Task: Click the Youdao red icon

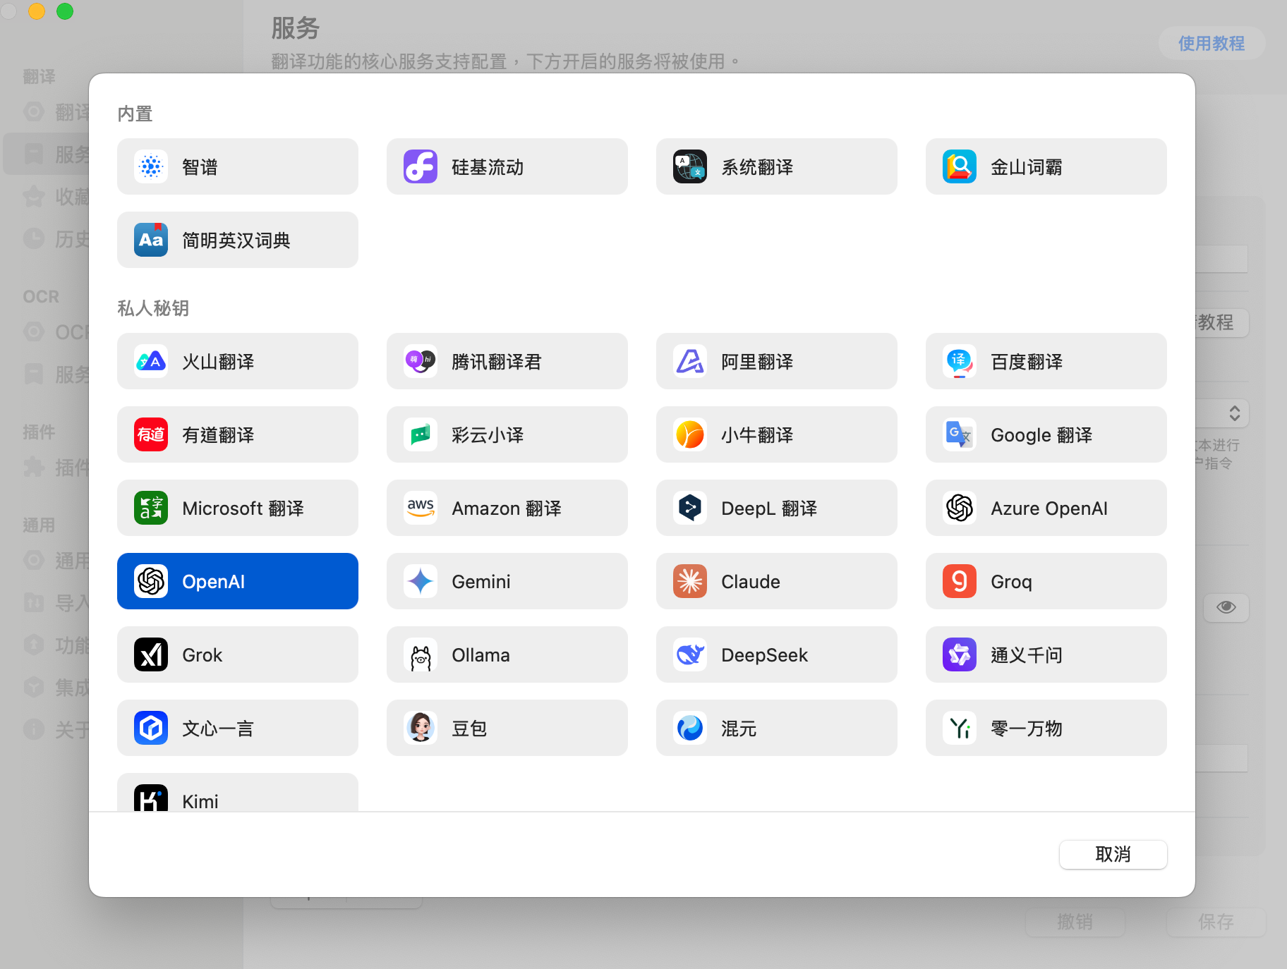Action: 151,435
